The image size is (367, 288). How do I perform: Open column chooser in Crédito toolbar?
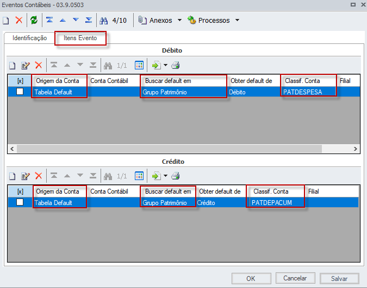click(x=139, y=176)
